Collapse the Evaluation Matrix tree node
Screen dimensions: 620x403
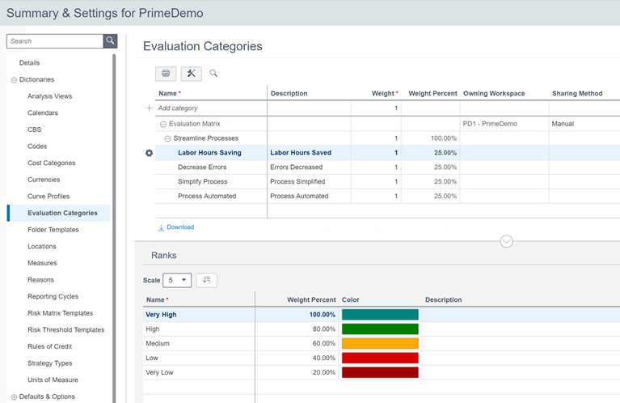(163, 124)
